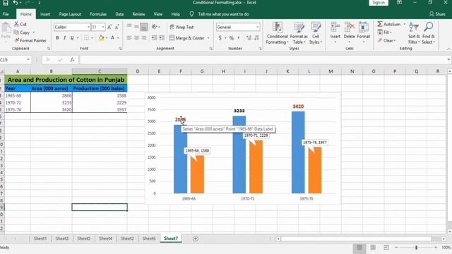Viewport: 452px width, 254px height.
Task: Toggle Align Left
Action: (x=129, y=38)
